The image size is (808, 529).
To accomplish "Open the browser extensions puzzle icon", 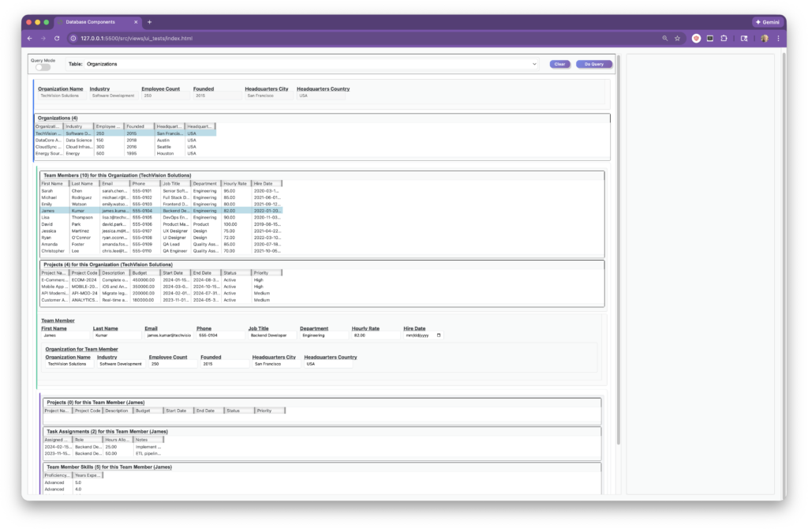I will 725,38.
